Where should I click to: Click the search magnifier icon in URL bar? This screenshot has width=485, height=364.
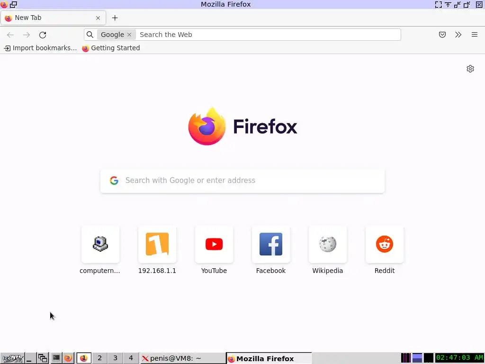[90, 35]
